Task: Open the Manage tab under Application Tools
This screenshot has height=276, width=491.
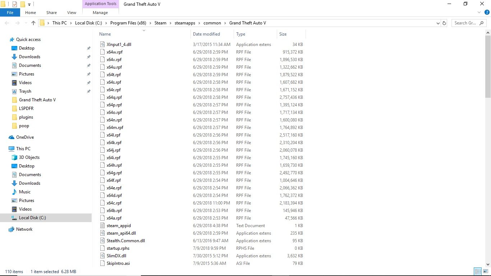Action: 100,13
